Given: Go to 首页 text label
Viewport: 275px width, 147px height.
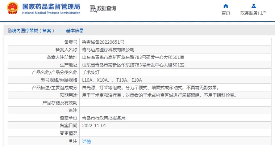Looking at the screenshot, I should click(226, 13).
